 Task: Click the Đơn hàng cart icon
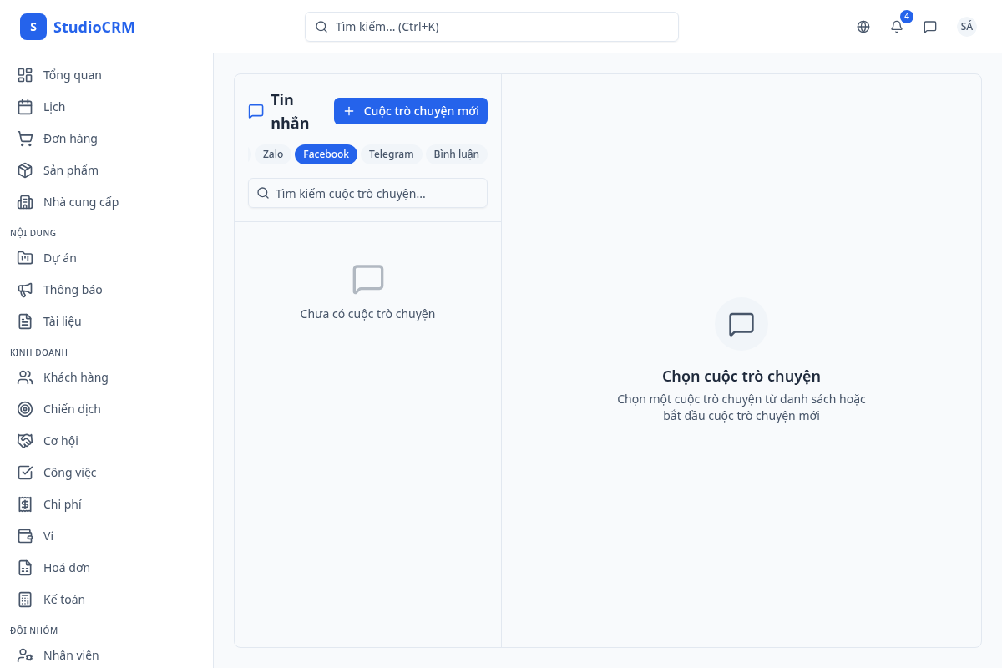tap(25, 139)
